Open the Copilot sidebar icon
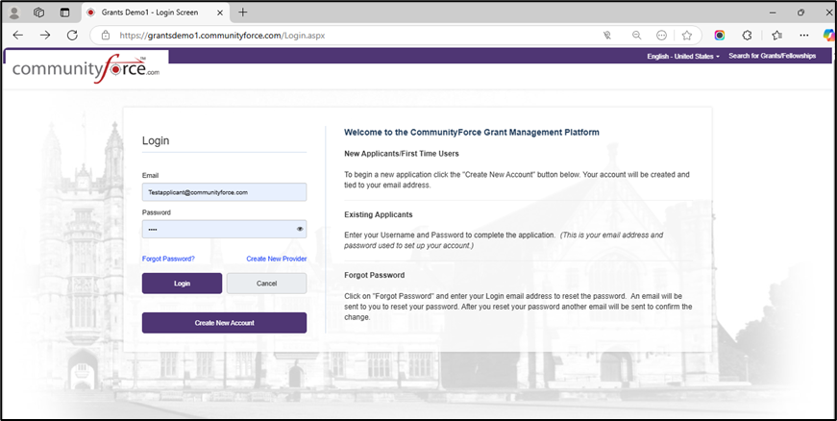The image size is (837, 421). pyautogui.click(x=829, y=36)
